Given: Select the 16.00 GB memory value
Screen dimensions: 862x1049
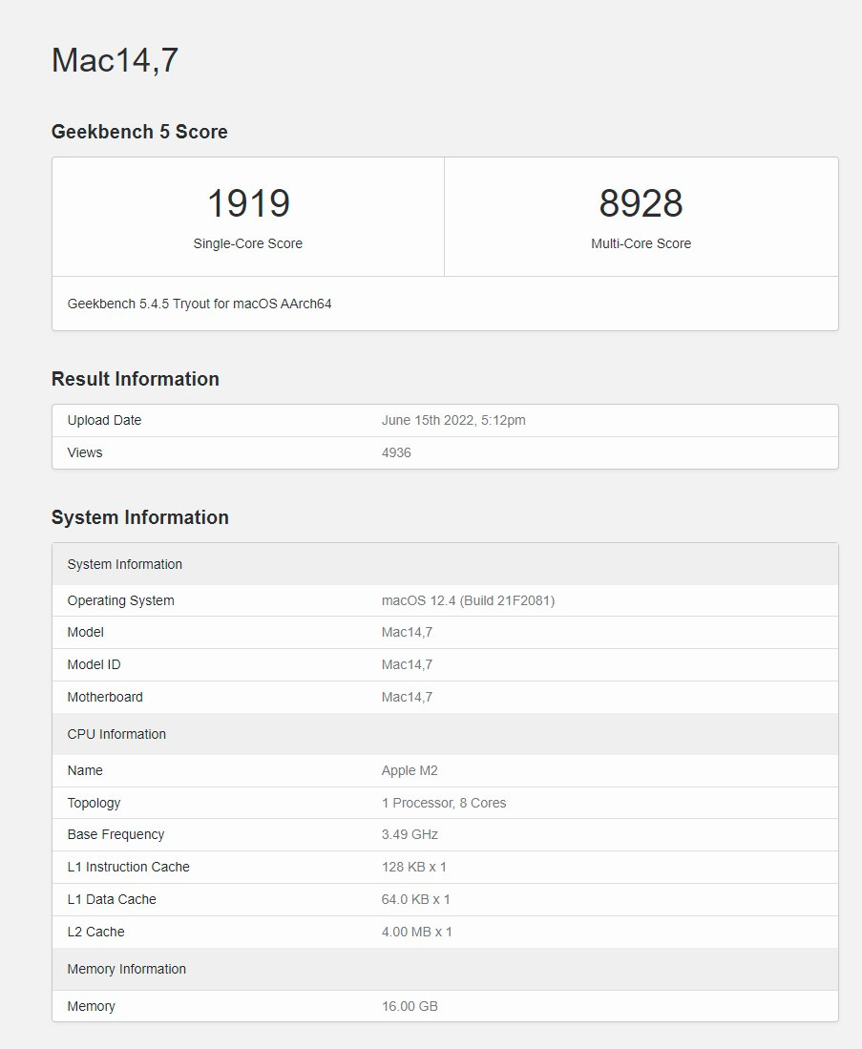Looking at the screenshot, I should (410, 1006).
